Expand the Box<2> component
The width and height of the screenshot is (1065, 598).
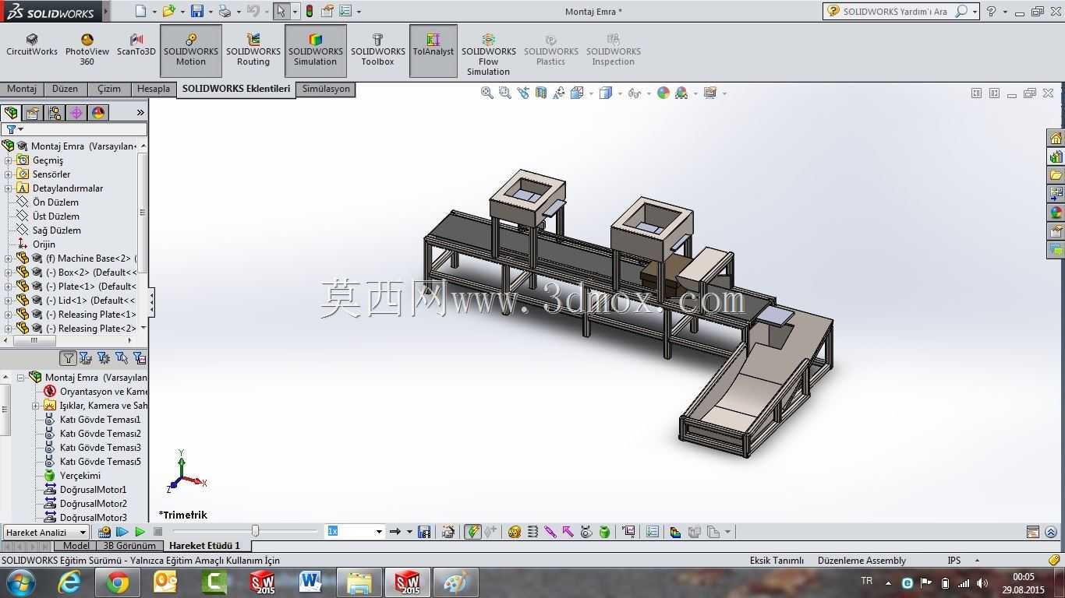click(9, 273)
